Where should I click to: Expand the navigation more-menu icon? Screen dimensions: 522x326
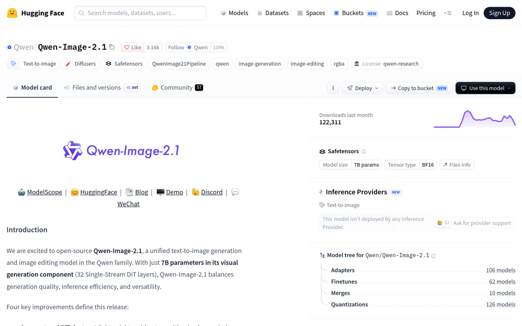click(448, 13)
